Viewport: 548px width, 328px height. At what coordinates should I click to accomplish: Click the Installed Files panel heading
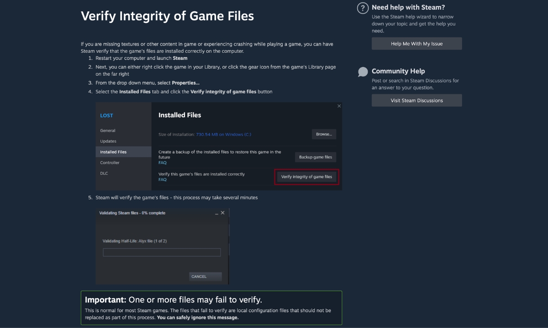pos(179,115)
